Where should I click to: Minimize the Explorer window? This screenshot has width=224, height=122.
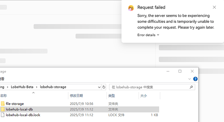point(168,71)
